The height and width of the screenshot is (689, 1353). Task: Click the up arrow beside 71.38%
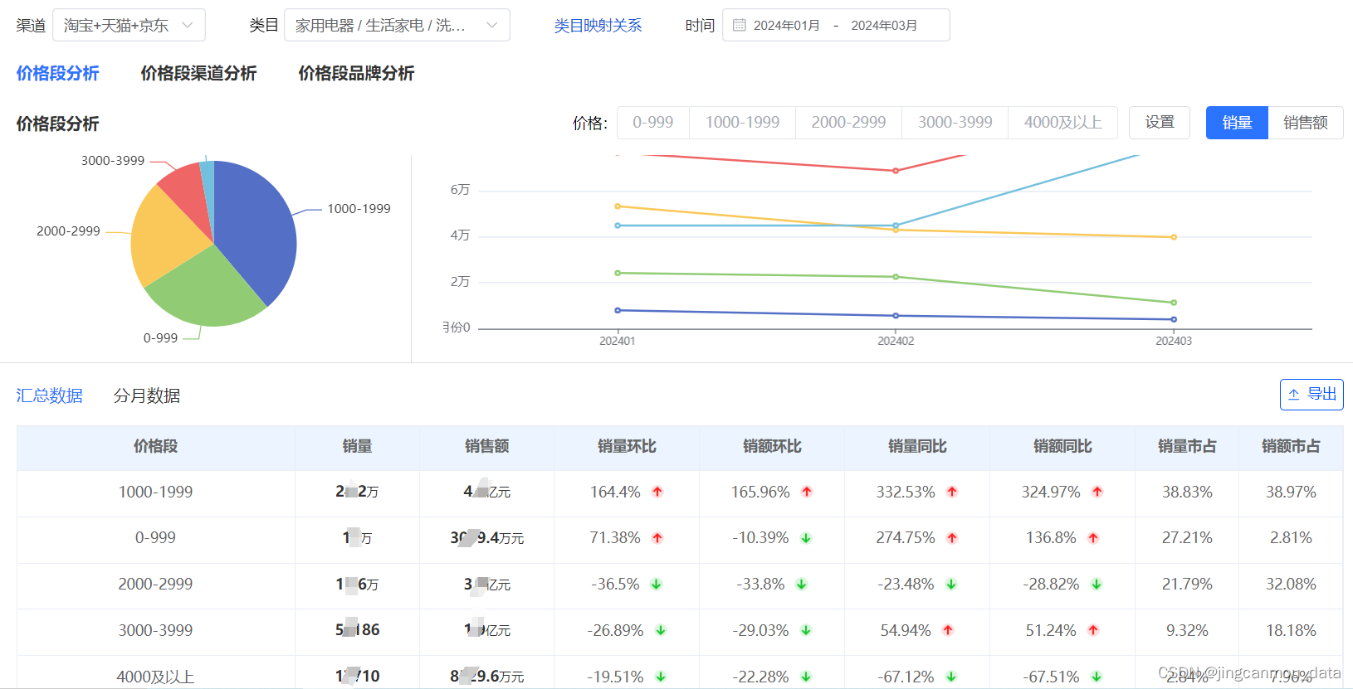(657, 538)
